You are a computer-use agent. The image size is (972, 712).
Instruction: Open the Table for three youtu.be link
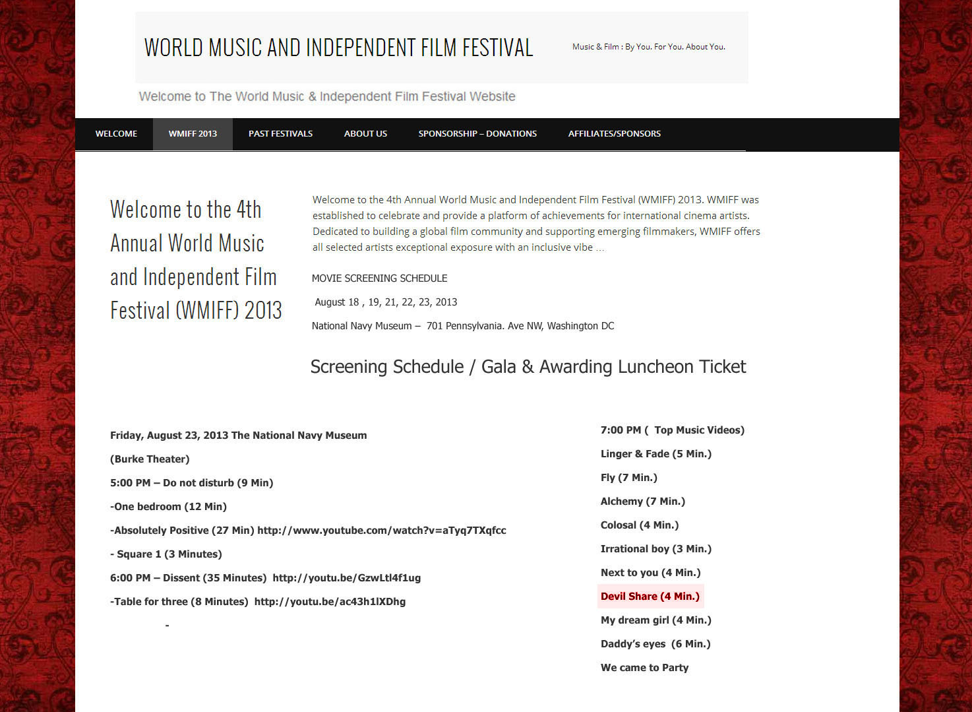point(330,602)
